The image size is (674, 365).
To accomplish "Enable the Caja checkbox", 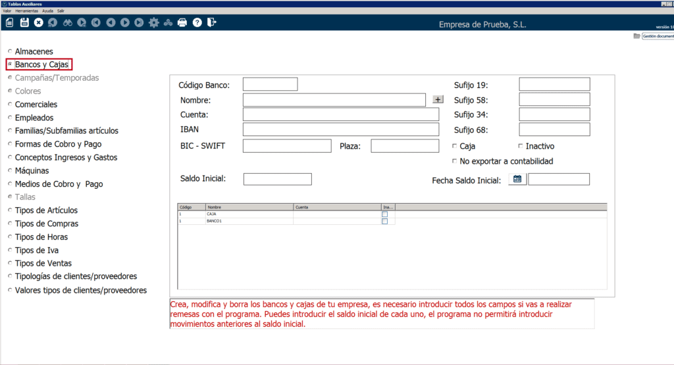I will (455, 147).
